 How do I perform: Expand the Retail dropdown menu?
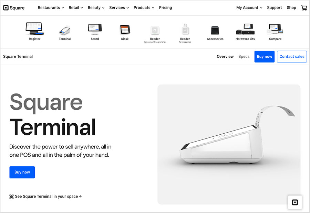point(76,8)
